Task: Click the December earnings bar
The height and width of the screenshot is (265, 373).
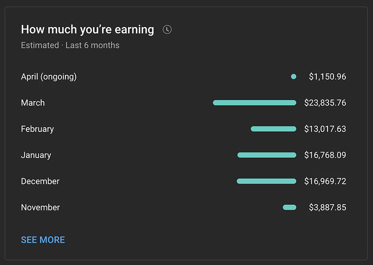Action: coord(267,181)
